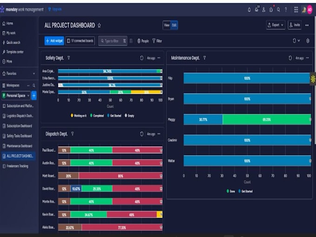Click the Invite button
316x237 pixels.
[295, 25]
